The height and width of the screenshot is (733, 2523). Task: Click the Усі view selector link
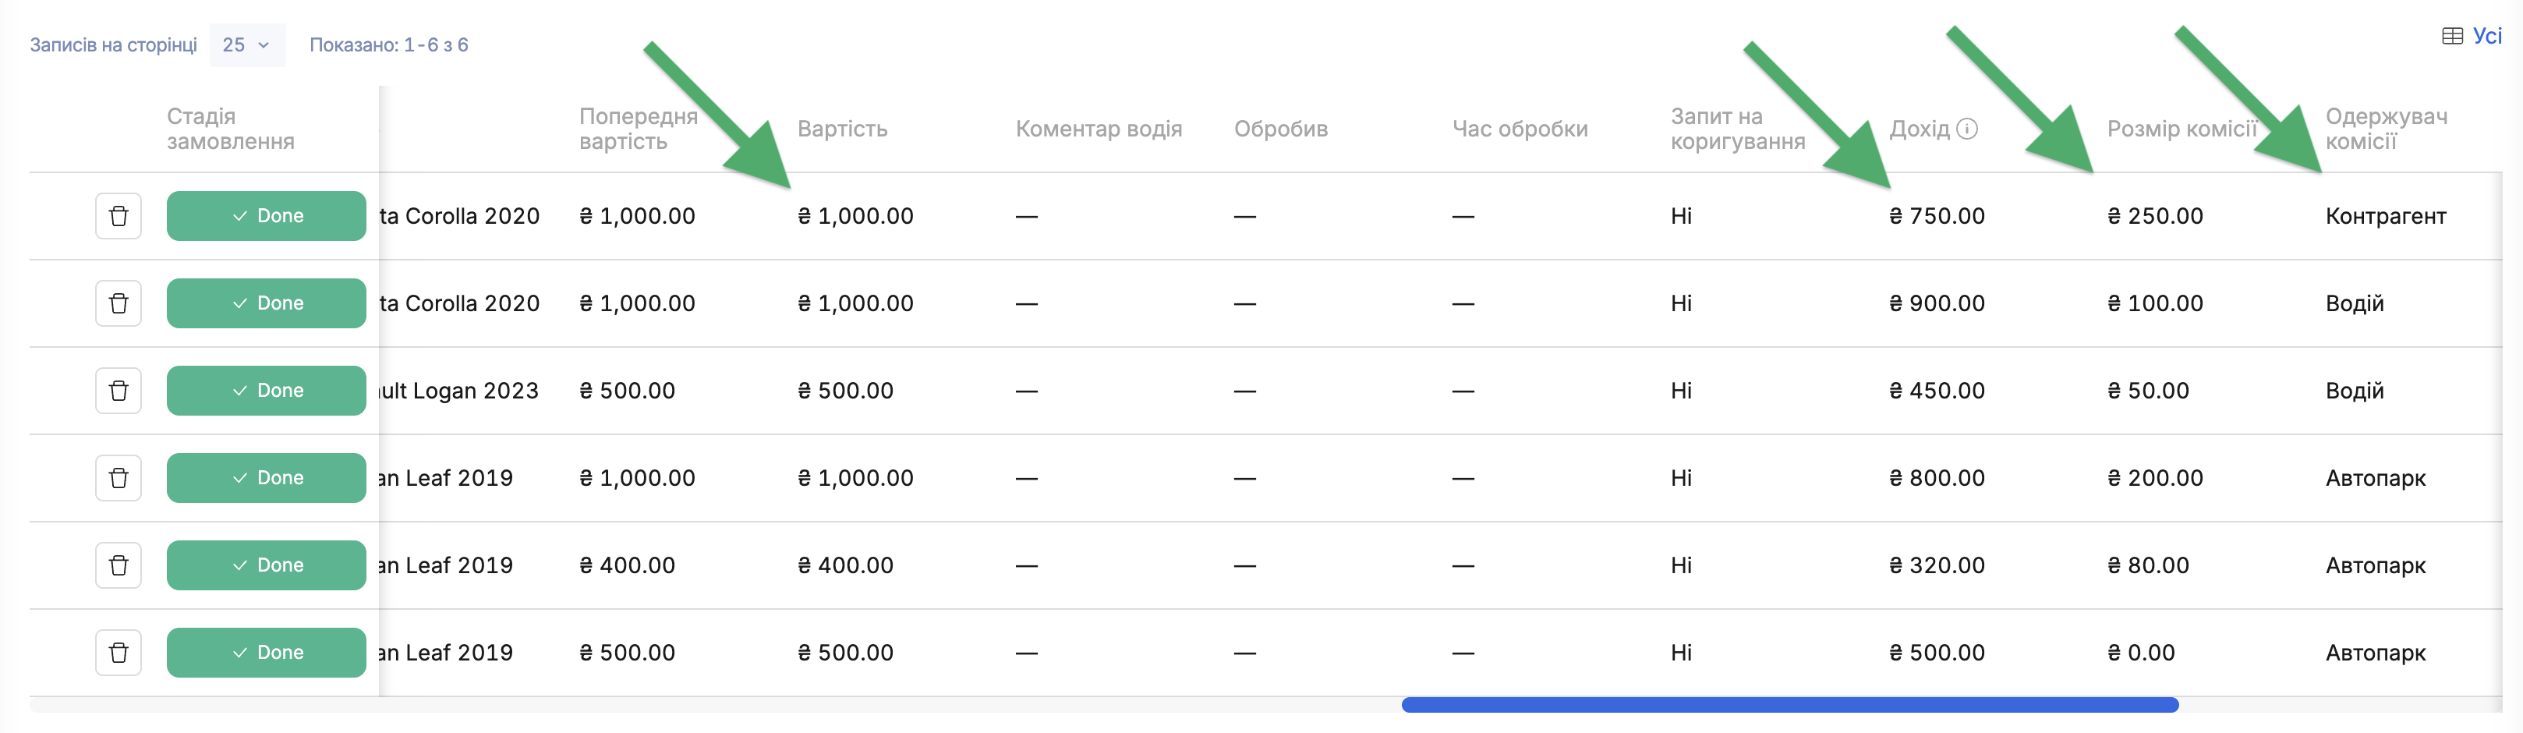click(2487, 36)
